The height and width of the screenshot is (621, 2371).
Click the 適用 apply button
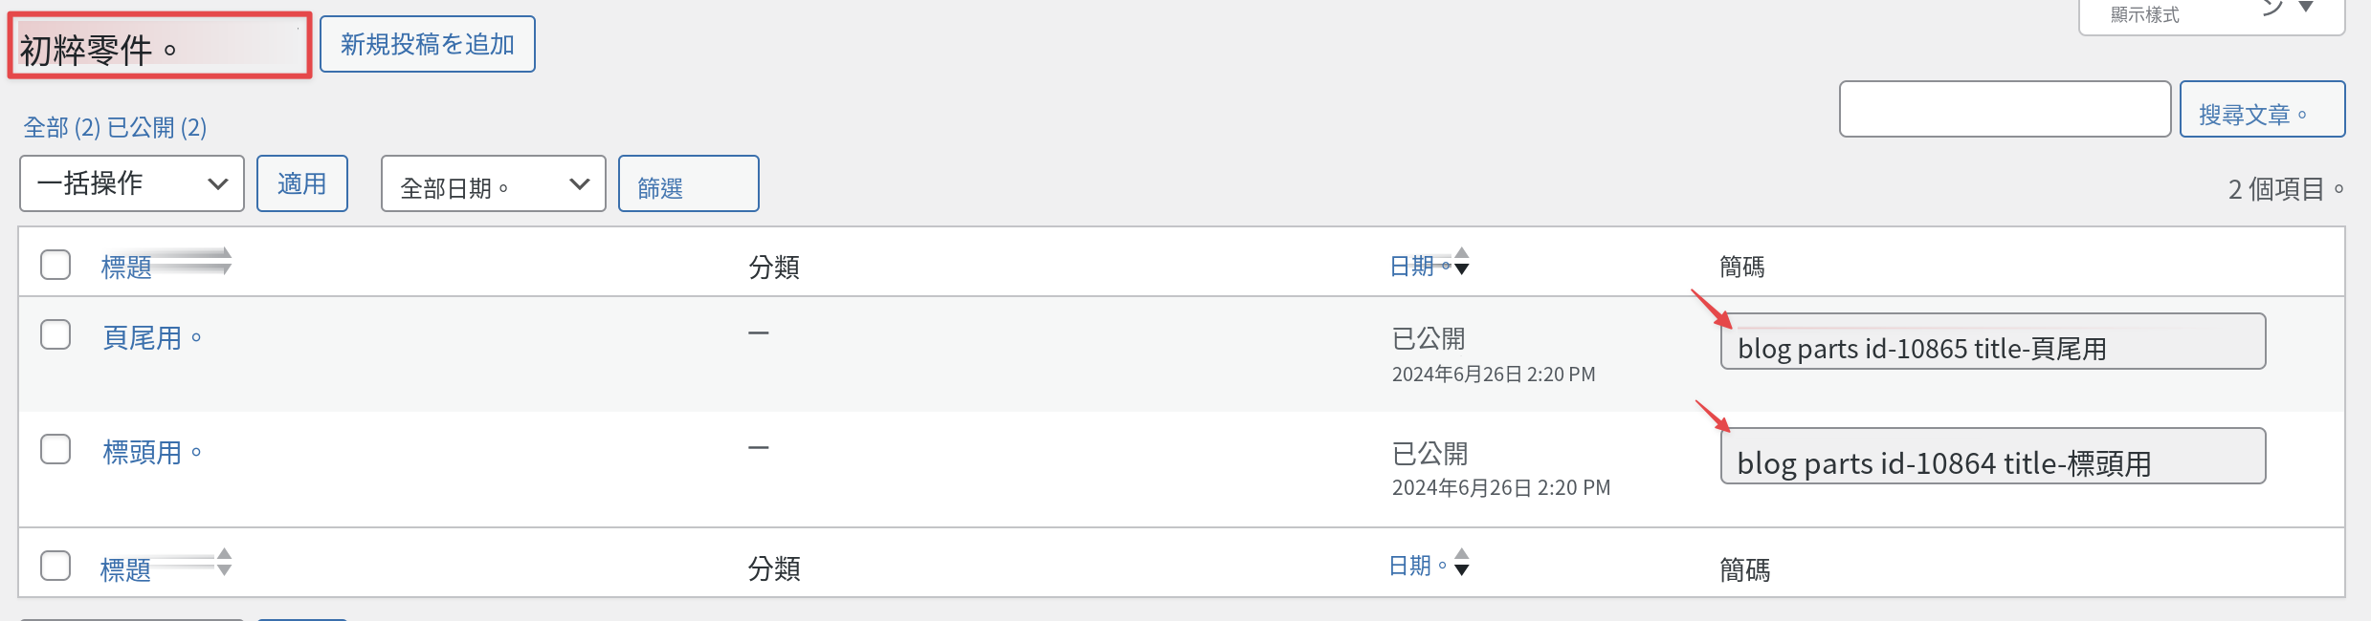coord(302,183)
